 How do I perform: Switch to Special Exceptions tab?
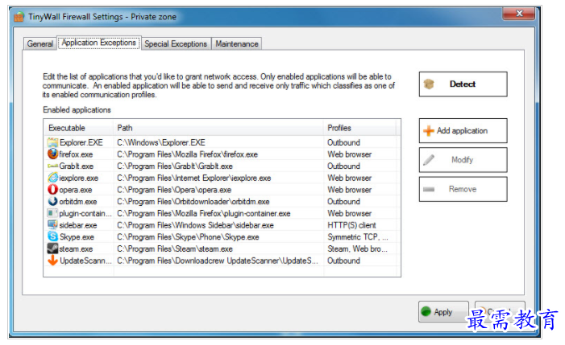176,44
